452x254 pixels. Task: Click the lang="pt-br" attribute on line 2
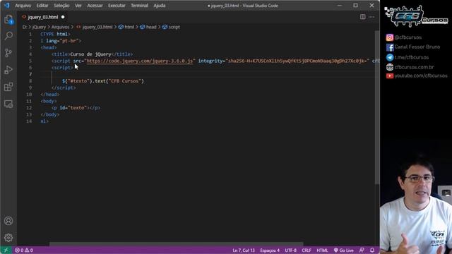[x=62, y=41]
